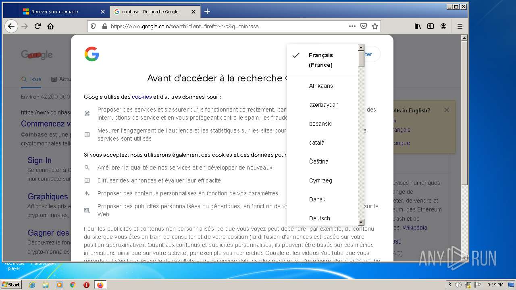516x290 pixels.
Task: Close the English results suggestion box
Action: pyautogui.click(x=446, y=110)
